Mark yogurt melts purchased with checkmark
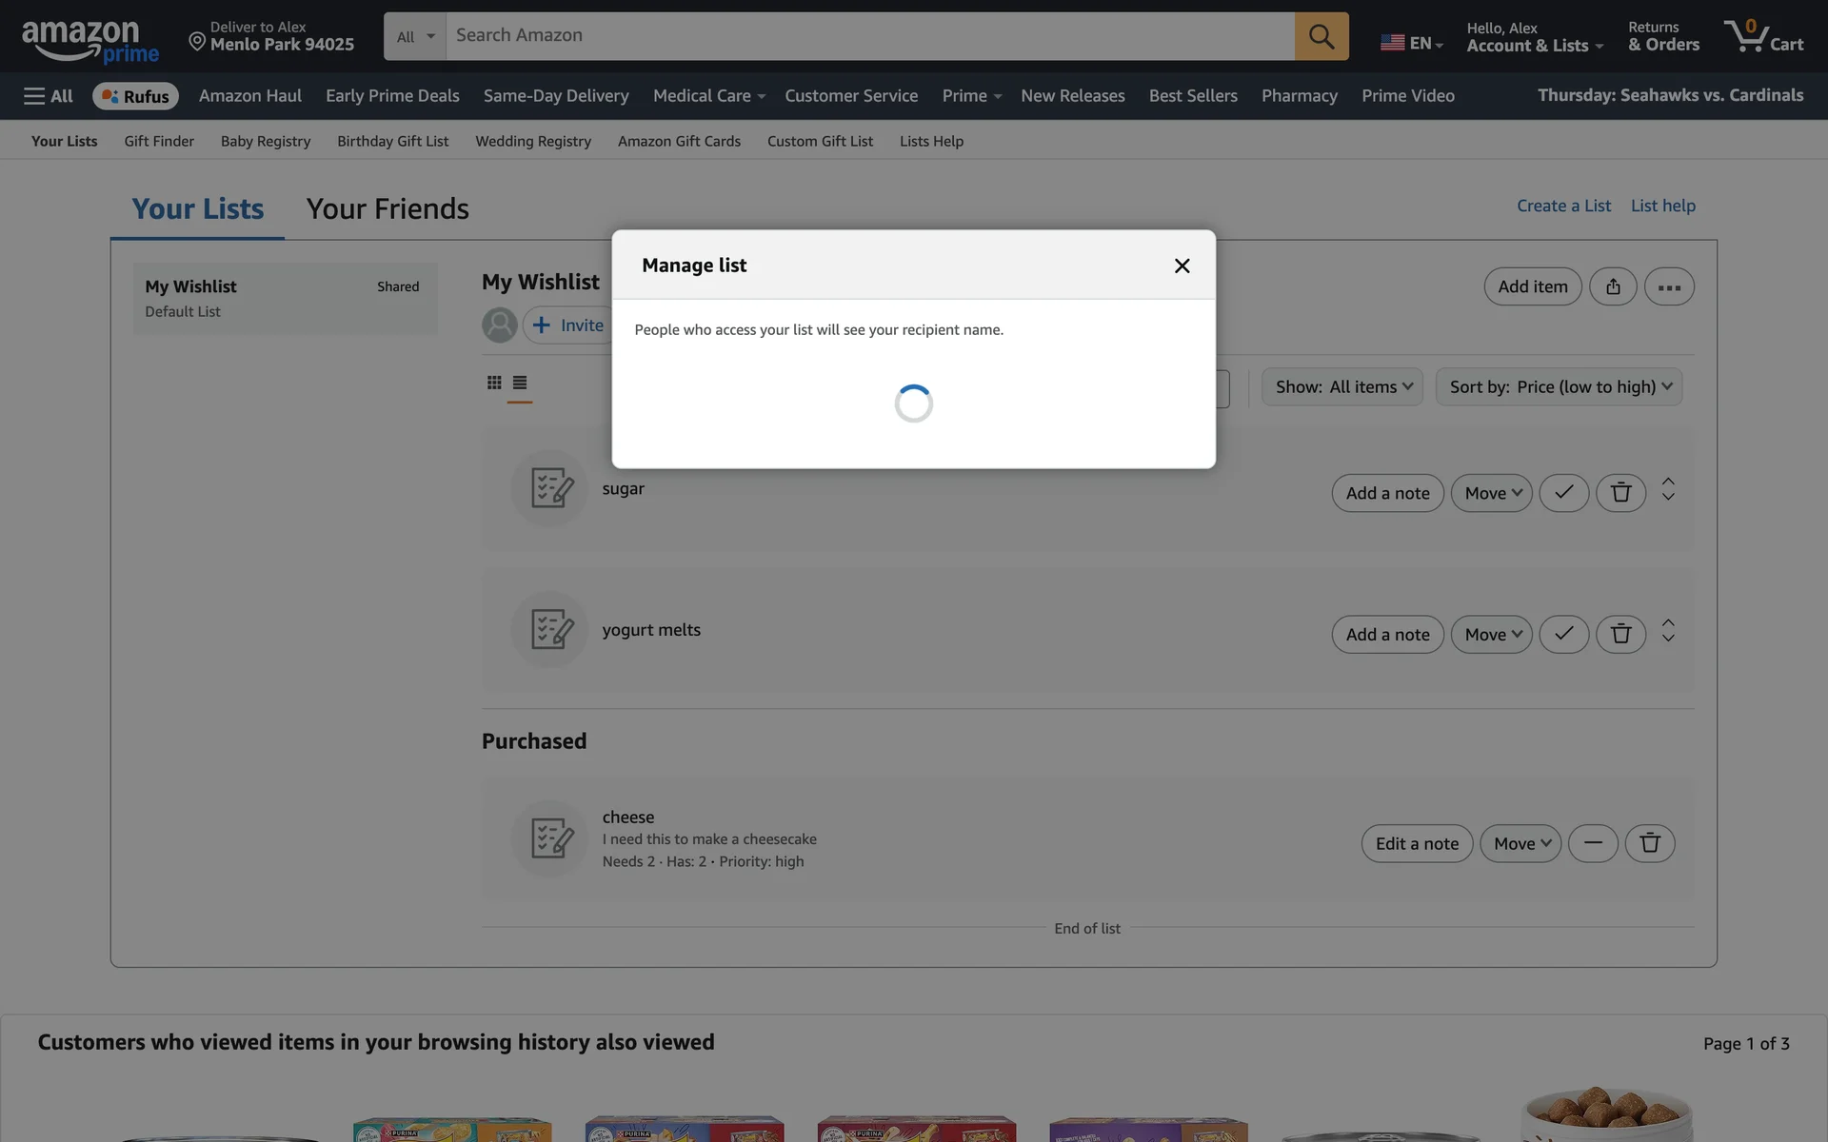1828x1142 pixels. click(1563, 634)
